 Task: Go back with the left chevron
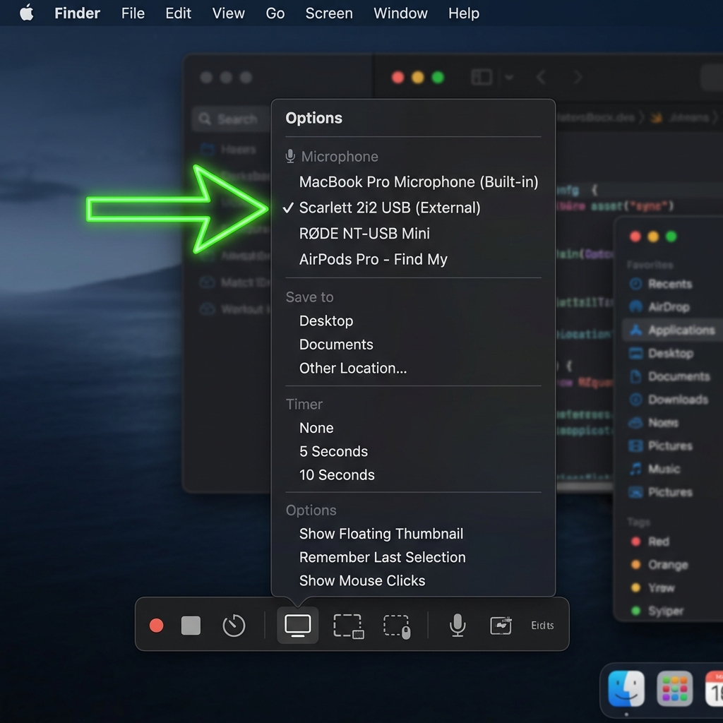point(541,77)
